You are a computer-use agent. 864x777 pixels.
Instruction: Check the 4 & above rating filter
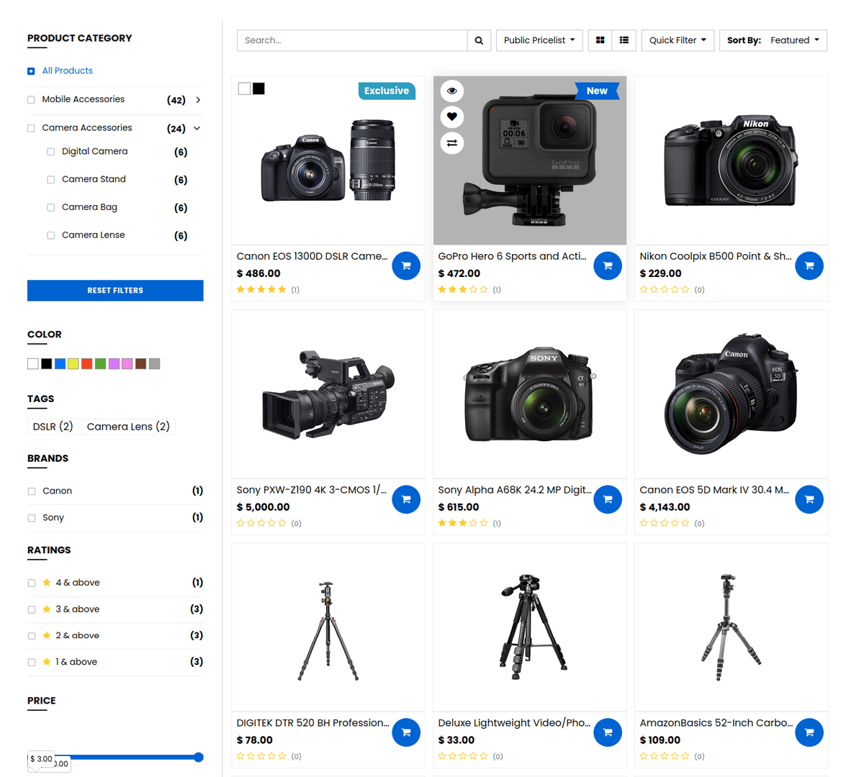32,583
